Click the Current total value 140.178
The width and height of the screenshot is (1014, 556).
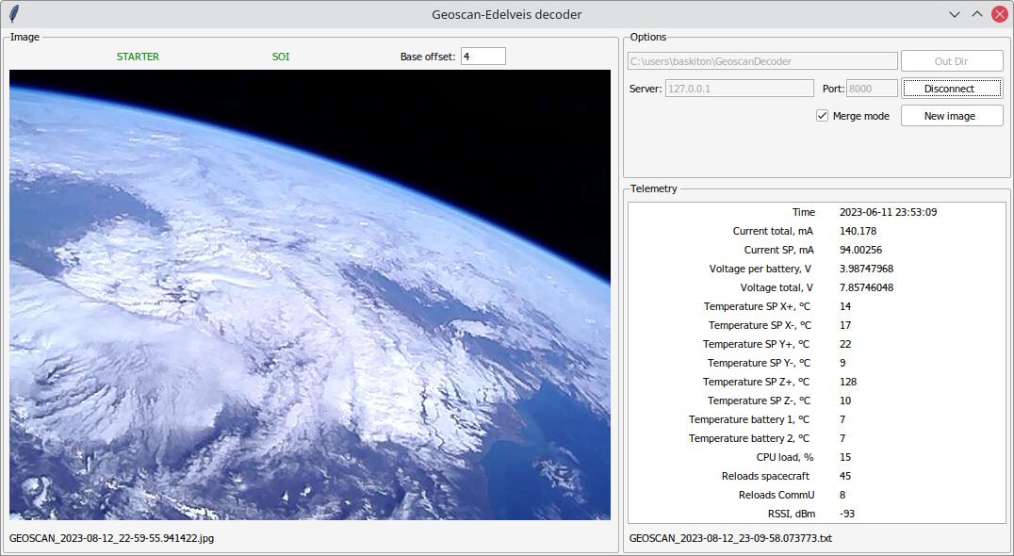click(x=859, y=231)
